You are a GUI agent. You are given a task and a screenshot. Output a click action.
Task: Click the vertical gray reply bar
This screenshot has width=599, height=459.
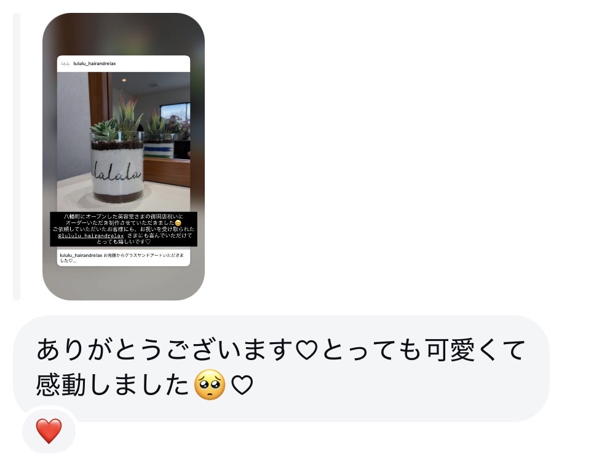(x=17, y=157)
